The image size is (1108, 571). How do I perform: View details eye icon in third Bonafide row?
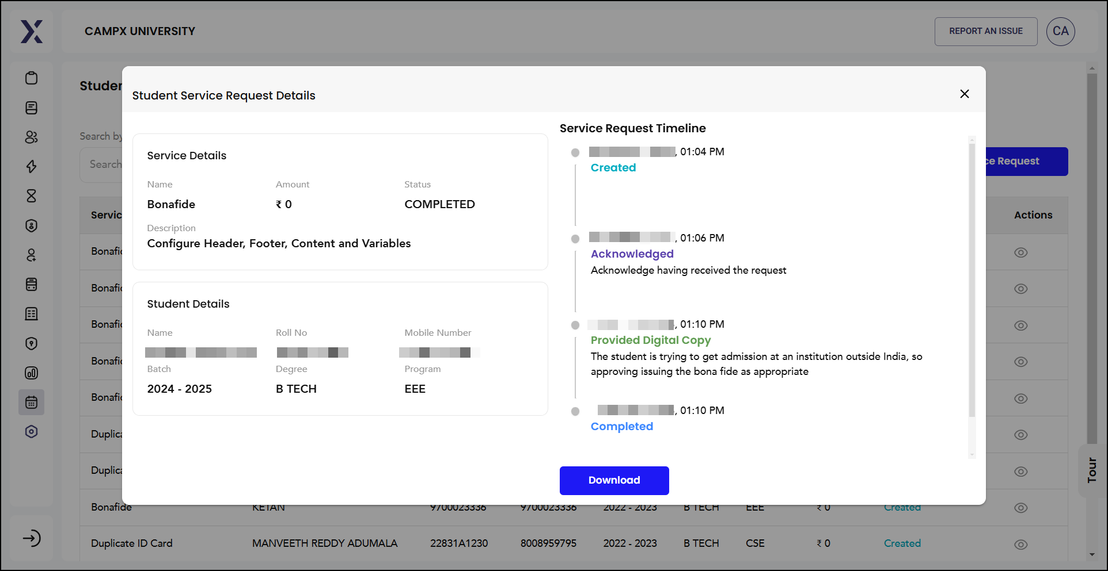[1021, 325]
